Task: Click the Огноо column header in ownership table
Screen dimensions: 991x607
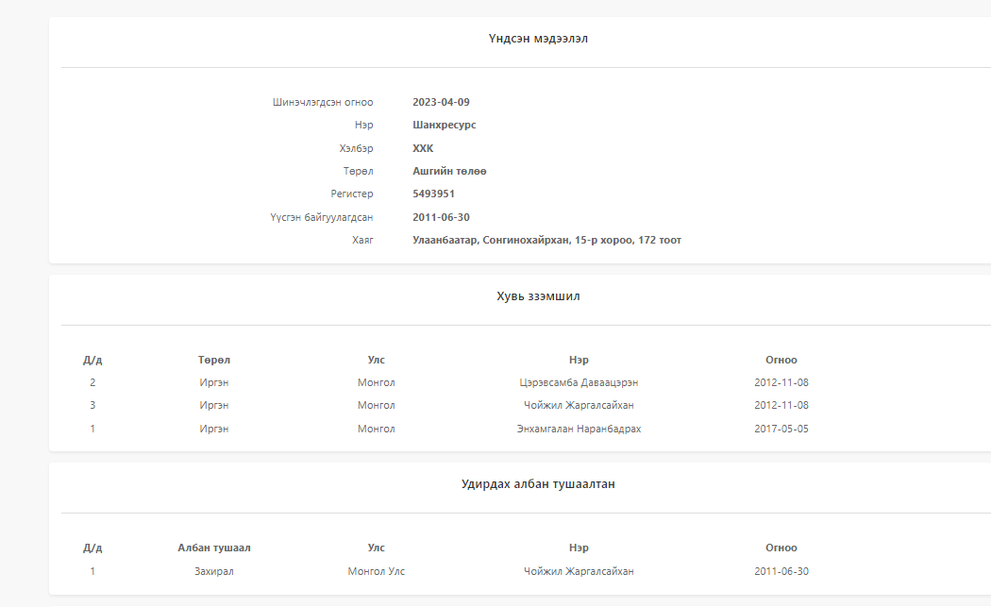Action: coord(781,360)
